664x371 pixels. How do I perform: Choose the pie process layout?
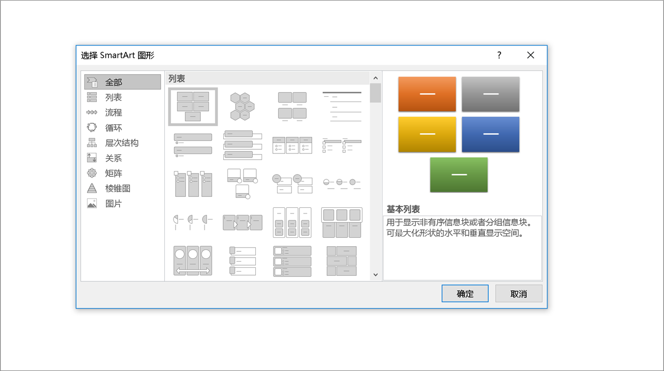[193, 222]
